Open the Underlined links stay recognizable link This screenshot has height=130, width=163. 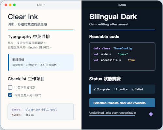pyautogui.click(x=112, y=113)
